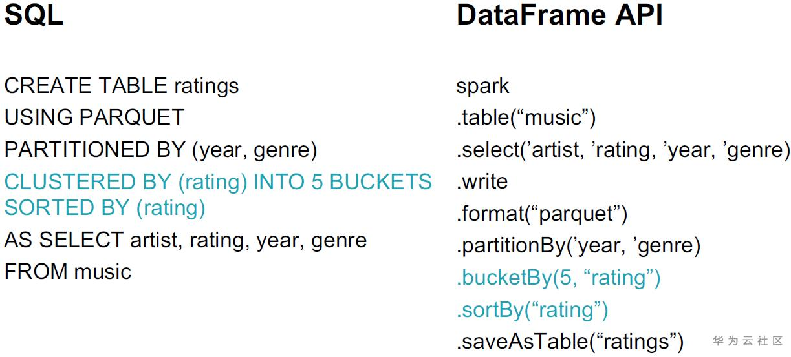Select the USING PARQUET line
Image resolution: width=791 pixels, height=357 pixels.
[x=94, y=117]
